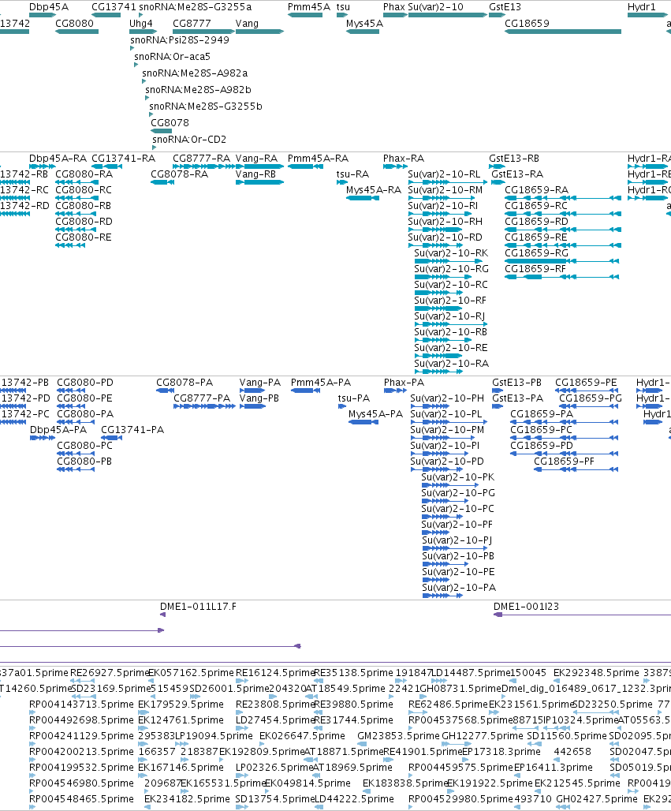Select the CG8777-RA transcript
This screenshot has height=811, width=671.
(x=202, y=159)
